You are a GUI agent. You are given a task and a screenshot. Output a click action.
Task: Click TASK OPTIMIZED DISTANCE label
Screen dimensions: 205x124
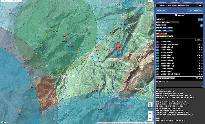[165, 78]
